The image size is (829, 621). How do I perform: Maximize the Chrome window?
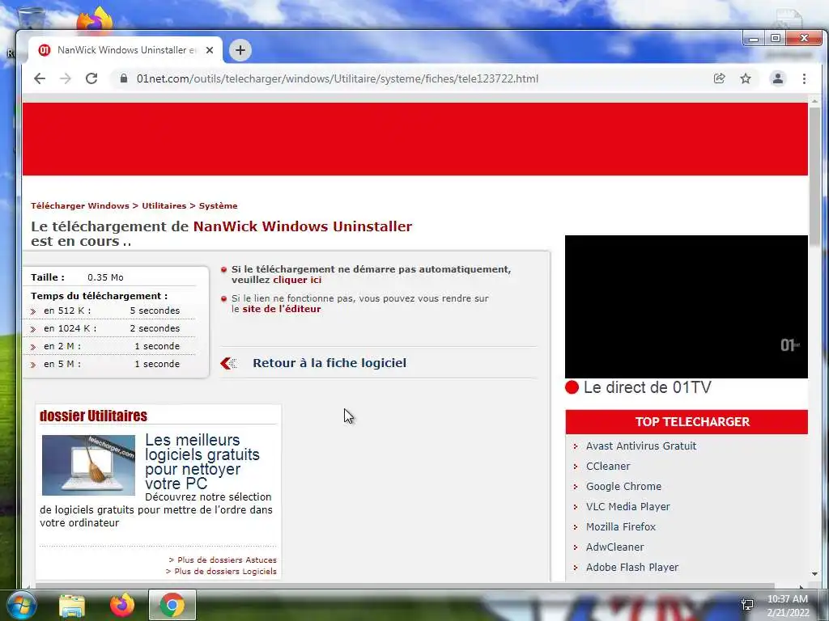click(x=776, y=39)
